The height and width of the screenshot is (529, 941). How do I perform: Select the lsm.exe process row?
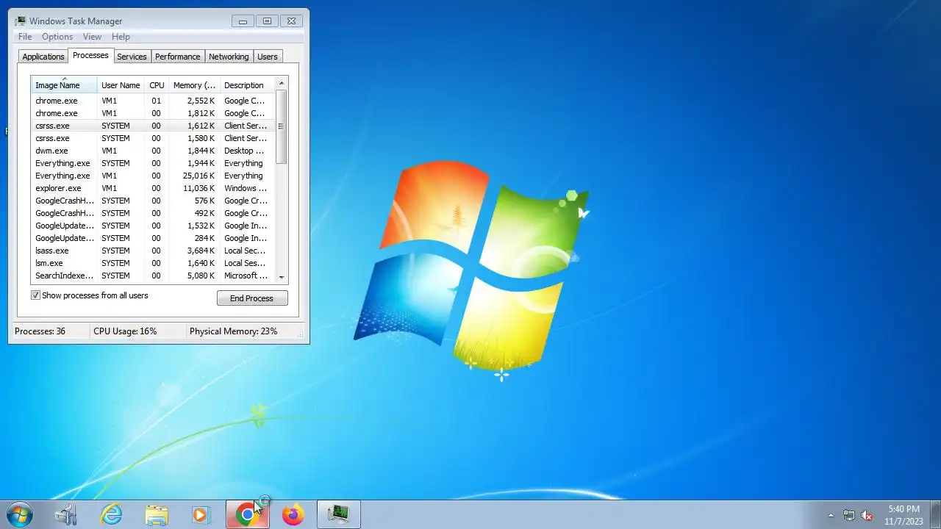tap(153, 263)
